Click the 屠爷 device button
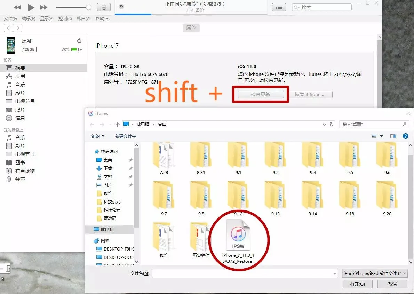 click(x=191, y=28)
